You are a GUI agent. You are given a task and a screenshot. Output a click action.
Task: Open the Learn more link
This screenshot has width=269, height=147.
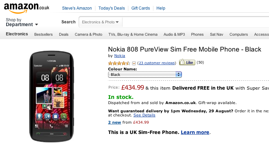tap(195, 132)
